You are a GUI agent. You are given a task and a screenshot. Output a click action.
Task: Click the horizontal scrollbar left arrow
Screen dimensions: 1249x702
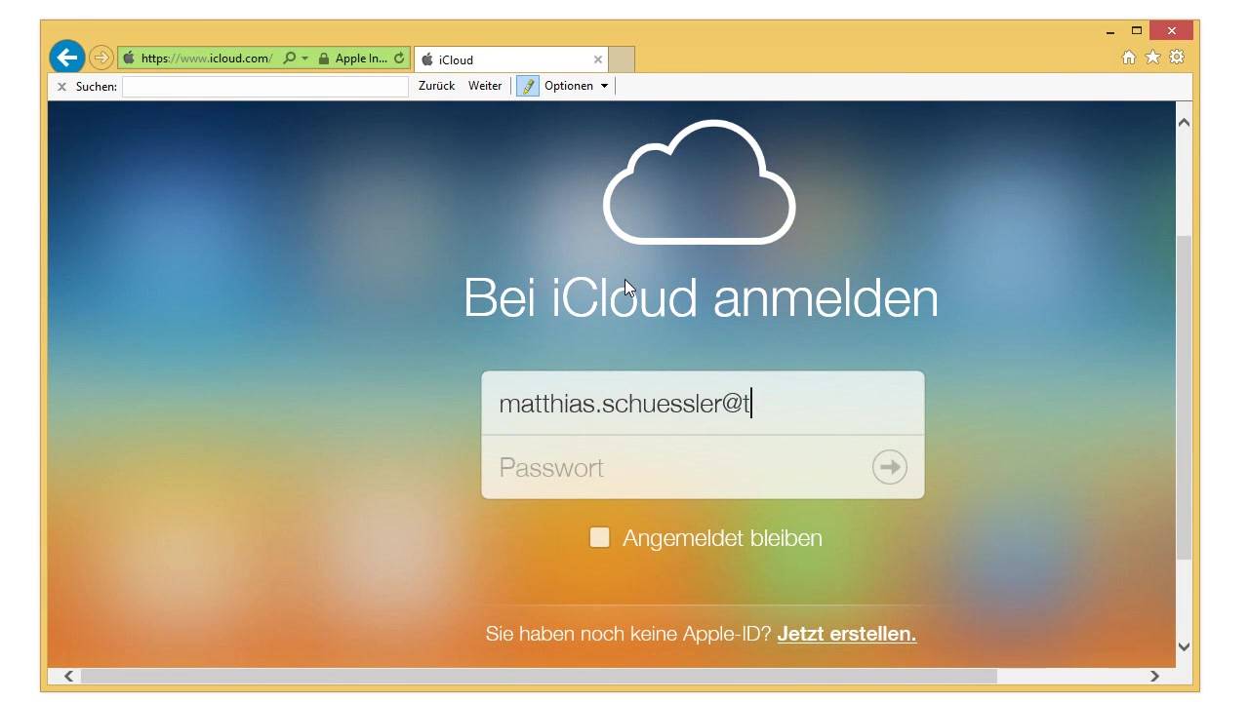pos(68,676)
